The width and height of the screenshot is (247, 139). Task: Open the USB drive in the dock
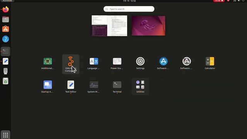[5, 71]
